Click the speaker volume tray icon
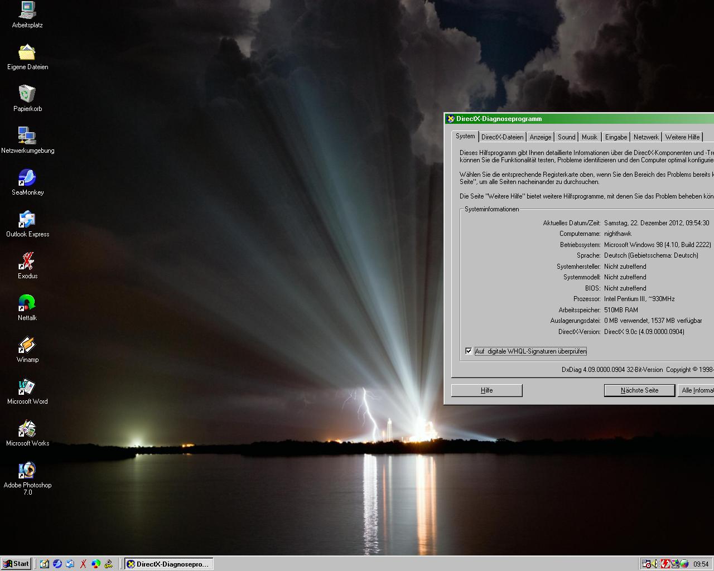The width and height of the screenshot is (714, 571). pyautogui.click(x=655, y=564)
